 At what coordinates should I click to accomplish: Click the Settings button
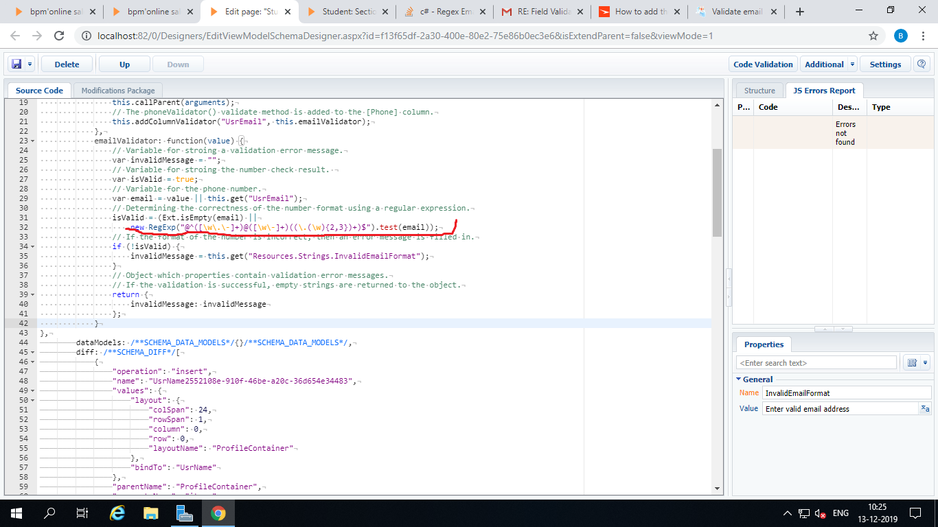tap(885, 64)
